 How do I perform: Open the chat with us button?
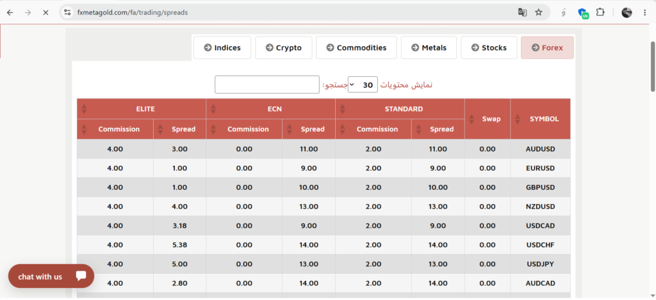(x=51, y=276)
